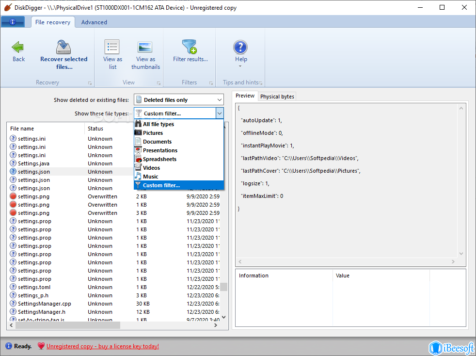Expand the deleted or existing files dropdown
The height and width of the screenshot is (356, 476).
coord(219,100)
